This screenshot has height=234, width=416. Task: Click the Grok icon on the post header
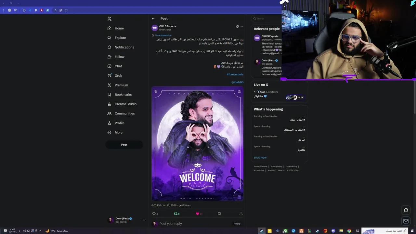pos(238,26)
